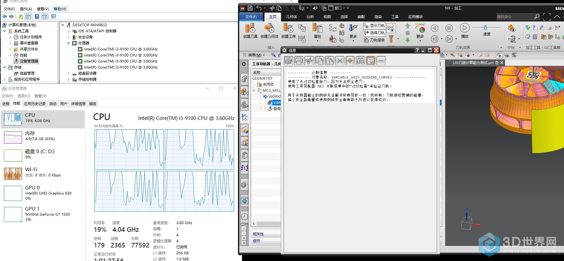Toggle the console tree icon in Computer Management toolbar
The width and height of the screenshot is (564, 261).
tap(28, 16)
